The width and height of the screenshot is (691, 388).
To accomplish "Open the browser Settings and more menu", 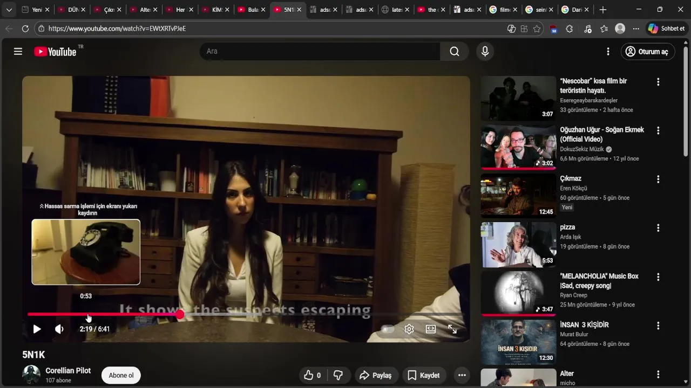I will tap(636, 29).
